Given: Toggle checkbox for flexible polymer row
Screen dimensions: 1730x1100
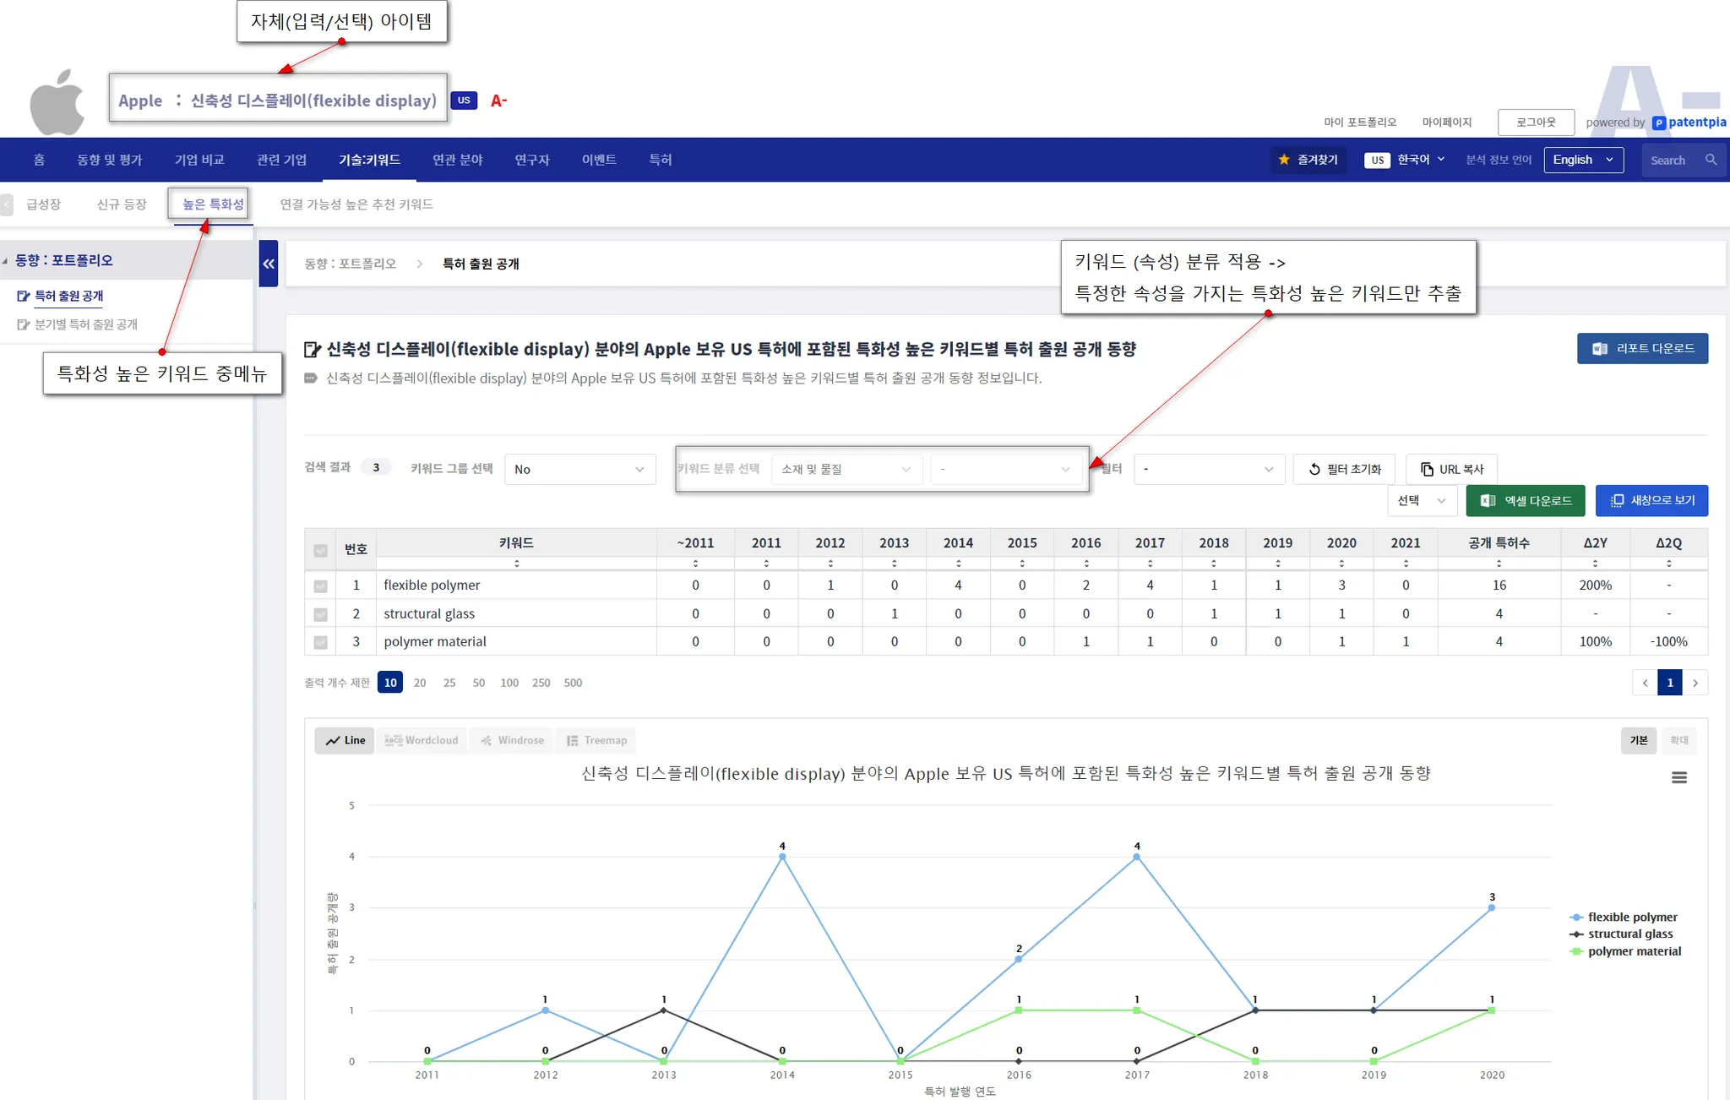Looking at the screenshot, I should (x=320, y=585).
